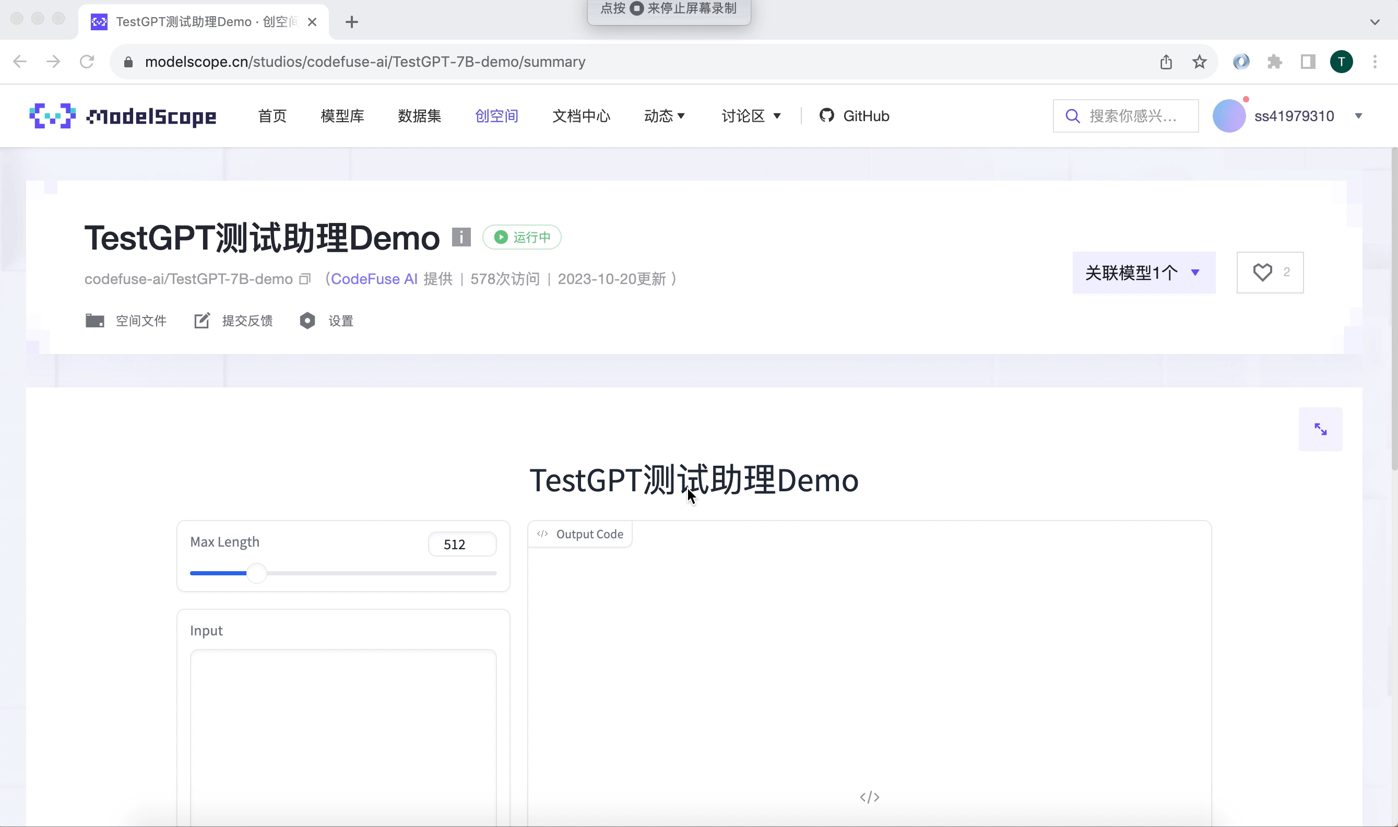Screen dimensions: 1398x827
Task: Click the 运行中 status badge
Action: (x=521, y=237)
